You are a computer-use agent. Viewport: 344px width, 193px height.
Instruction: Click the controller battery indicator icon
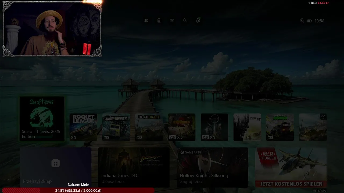[310, 21]
